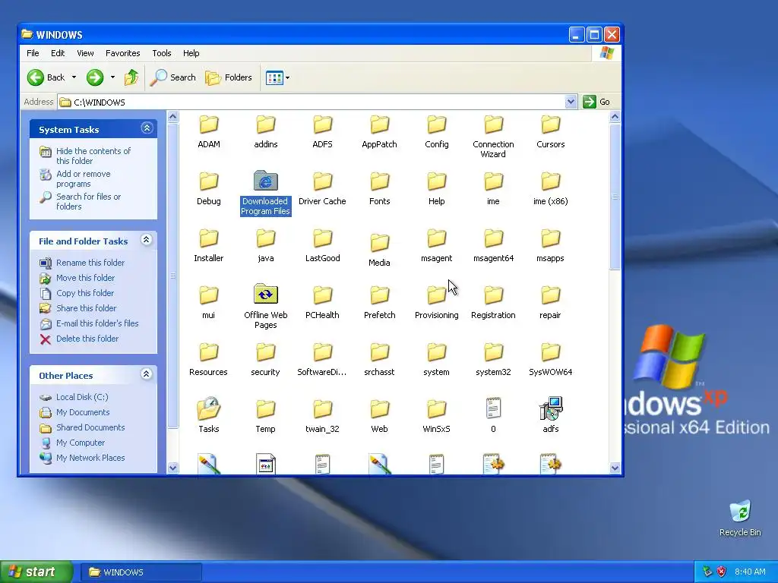Click Hide the contents of this folder
Viewport: 778px width, 583px height.
85,156
